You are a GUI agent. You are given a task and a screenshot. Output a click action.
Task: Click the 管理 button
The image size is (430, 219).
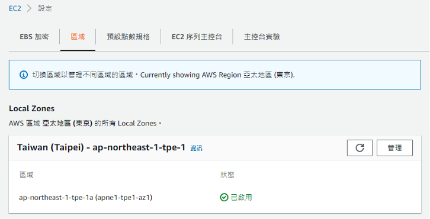pos(394,148)
